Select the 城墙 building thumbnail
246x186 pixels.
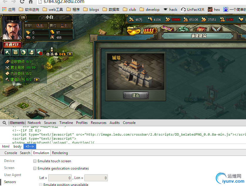coord(135,71)
